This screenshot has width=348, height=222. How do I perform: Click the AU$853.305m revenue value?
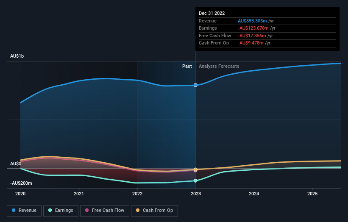(x=252, y=21)
